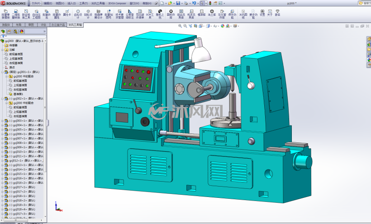Screen dimensions: 371x224
Task: Open the FeatureManager design tree tab
Action: 3,32
